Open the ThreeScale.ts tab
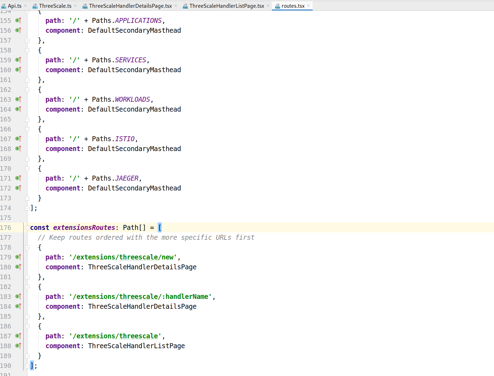Viewport: 494px width, 376px height. [x=55, y=6]
